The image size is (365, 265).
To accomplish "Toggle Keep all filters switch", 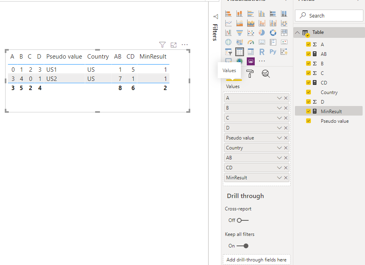I will (x=242, y=245).
